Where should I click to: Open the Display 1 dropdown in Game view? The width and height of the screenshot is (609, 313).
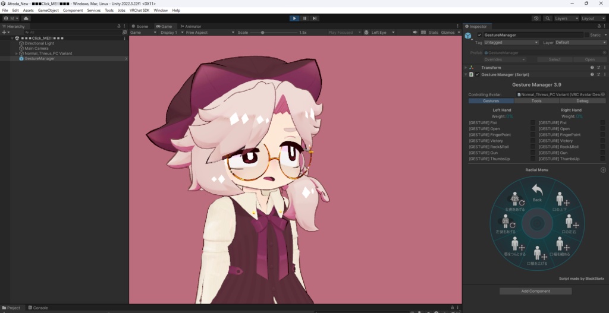point(172,33)
